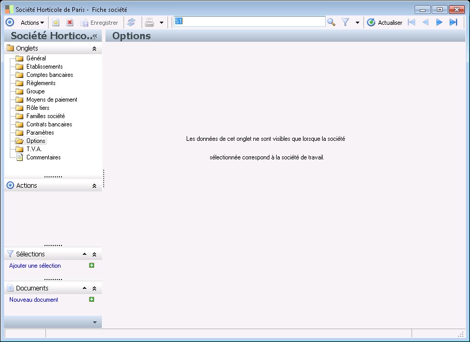
Task: Click green plus next to Nouveau document
Action: (x=92, y=300)
